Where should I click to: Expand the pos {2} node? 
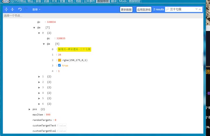(29, 109)
